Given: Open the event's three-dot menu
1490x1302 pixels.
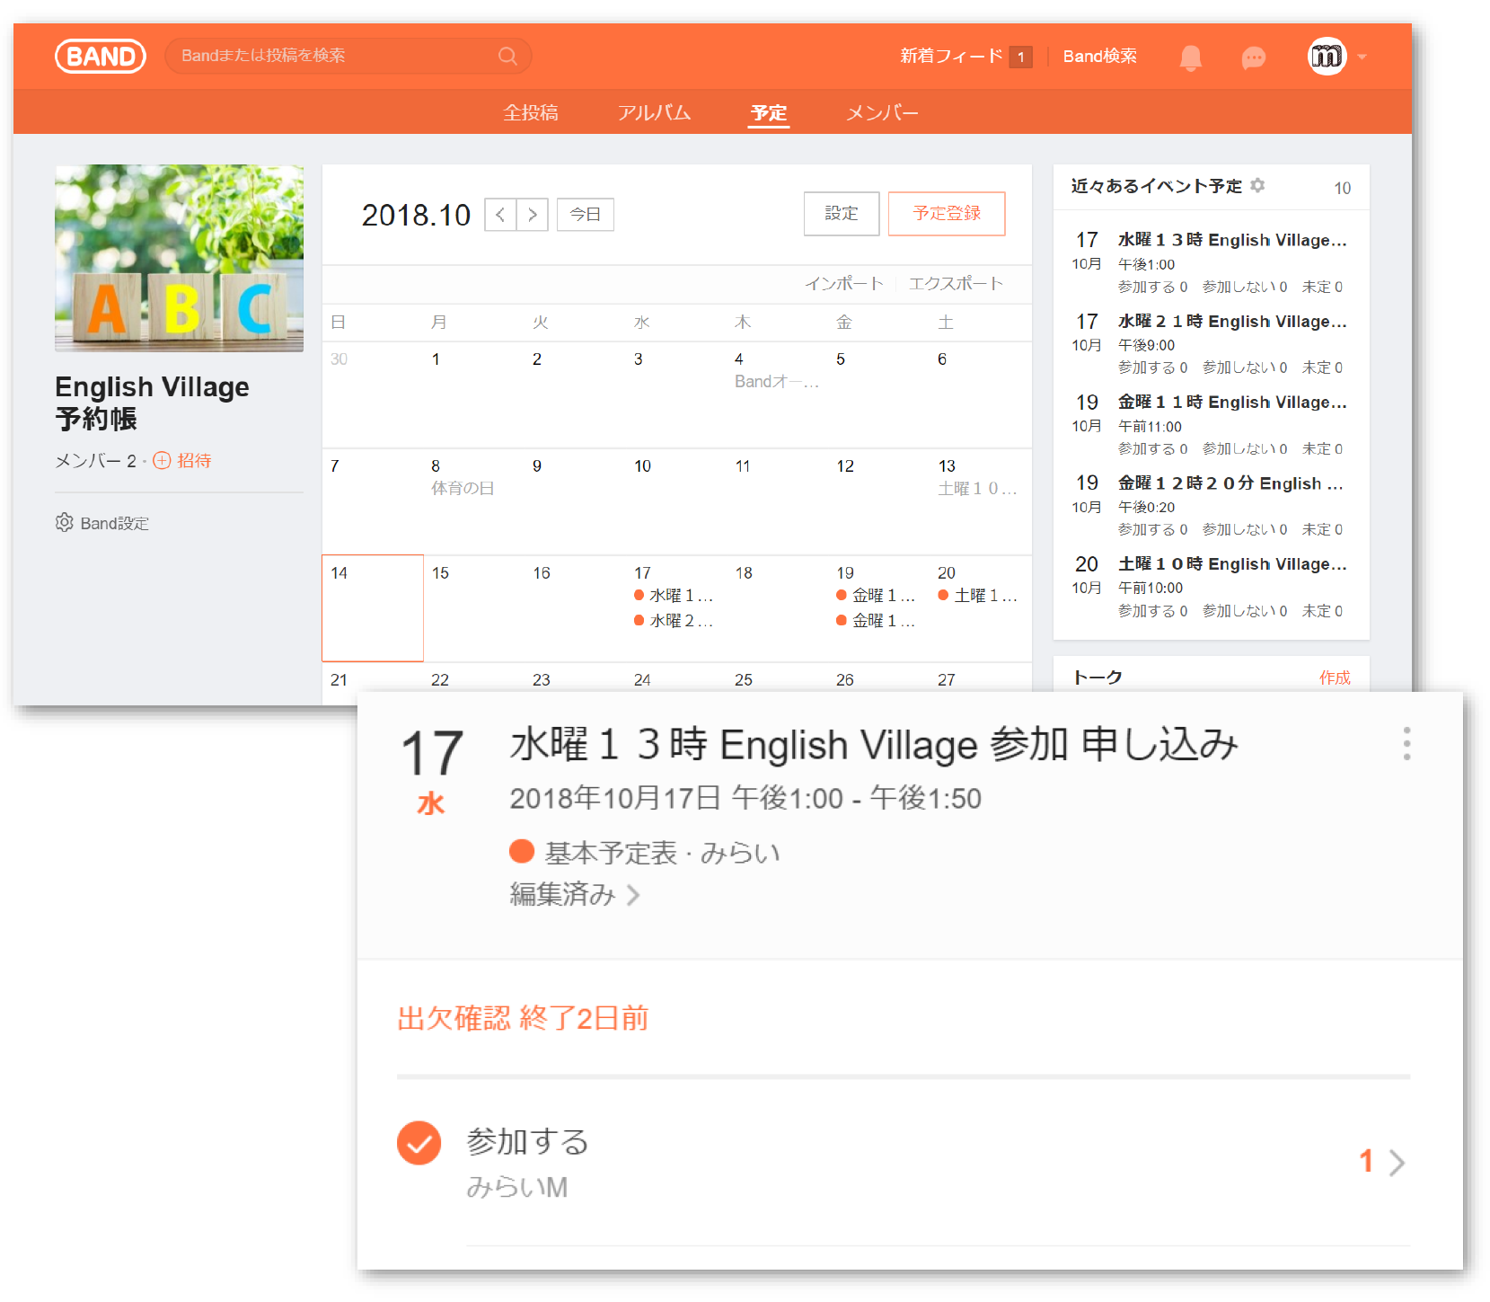Looking at the screenshot, I should (1406, 744).
